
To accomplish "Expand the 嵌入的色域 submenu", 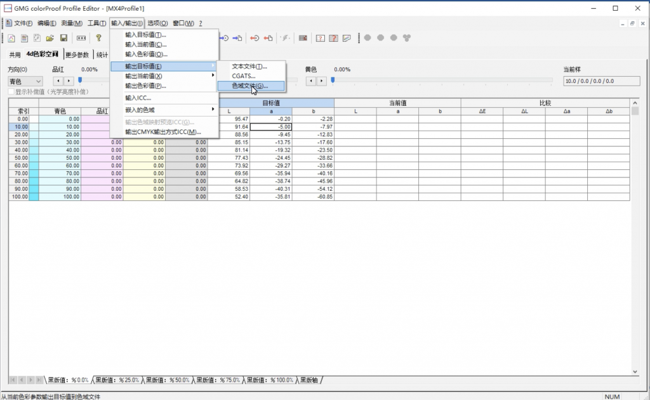I will point(164,110).
